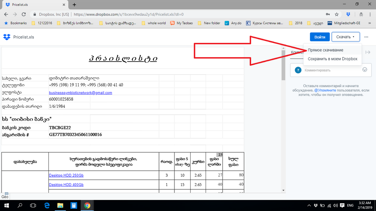Open a new browser tab
376x211 pixels.
(74, 4)
